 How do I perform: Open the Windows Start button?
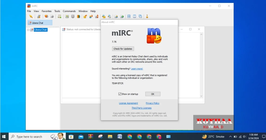[x=4, y=136]
